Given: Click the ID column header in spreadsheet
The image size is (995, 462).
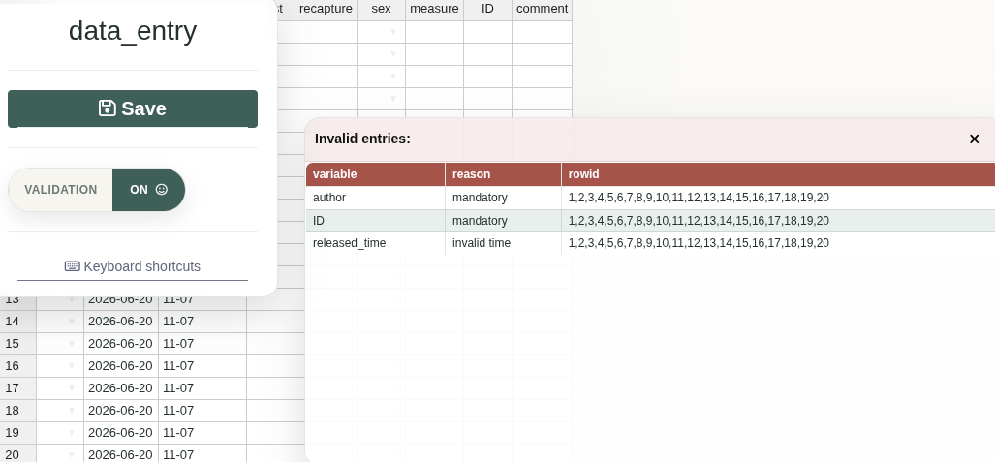Looking at the screenshot, I should pyautogui.click(x=487, y=9).
